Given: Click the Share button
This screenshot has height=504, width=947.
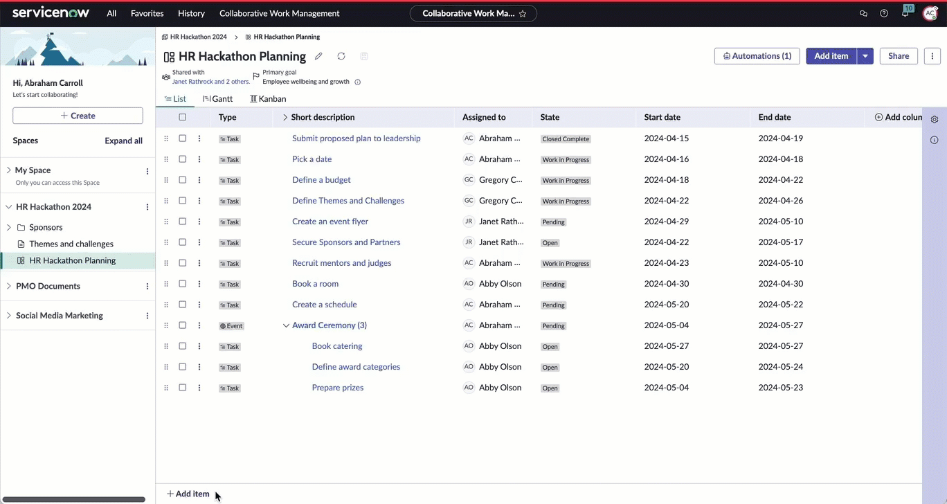Looking at the screenshot, I should tap(899, 56).
